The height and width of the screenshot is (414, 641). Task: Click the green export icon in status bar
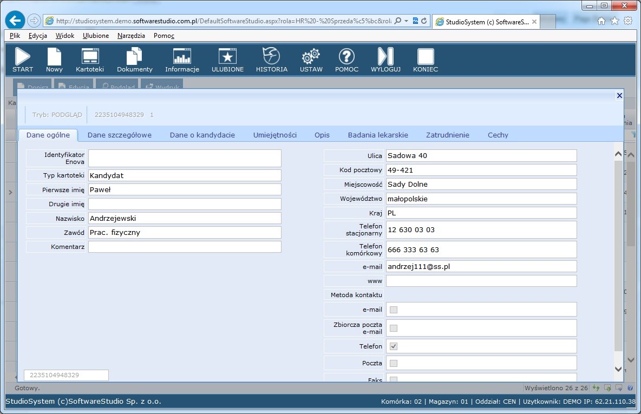(x=607, y=387)
